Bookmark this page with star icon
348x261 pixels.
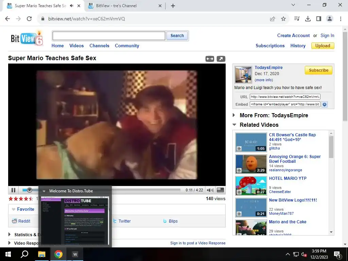tap(283, 19)
